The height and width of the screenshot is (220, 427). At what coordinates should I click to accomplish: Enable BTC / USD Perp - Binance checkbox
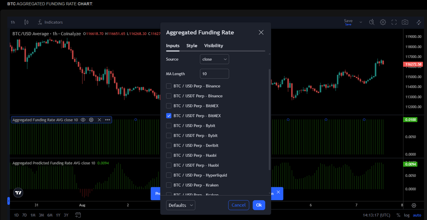point(169,86)
